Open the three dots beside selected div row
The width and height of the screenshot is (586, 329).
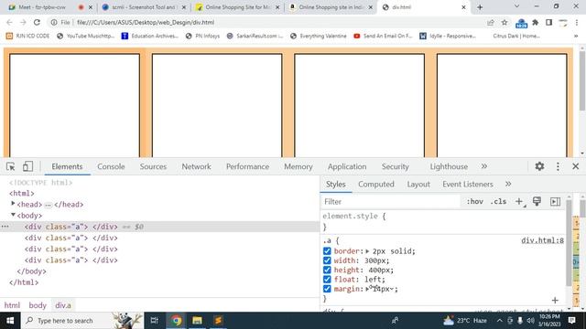pos(5,227)
